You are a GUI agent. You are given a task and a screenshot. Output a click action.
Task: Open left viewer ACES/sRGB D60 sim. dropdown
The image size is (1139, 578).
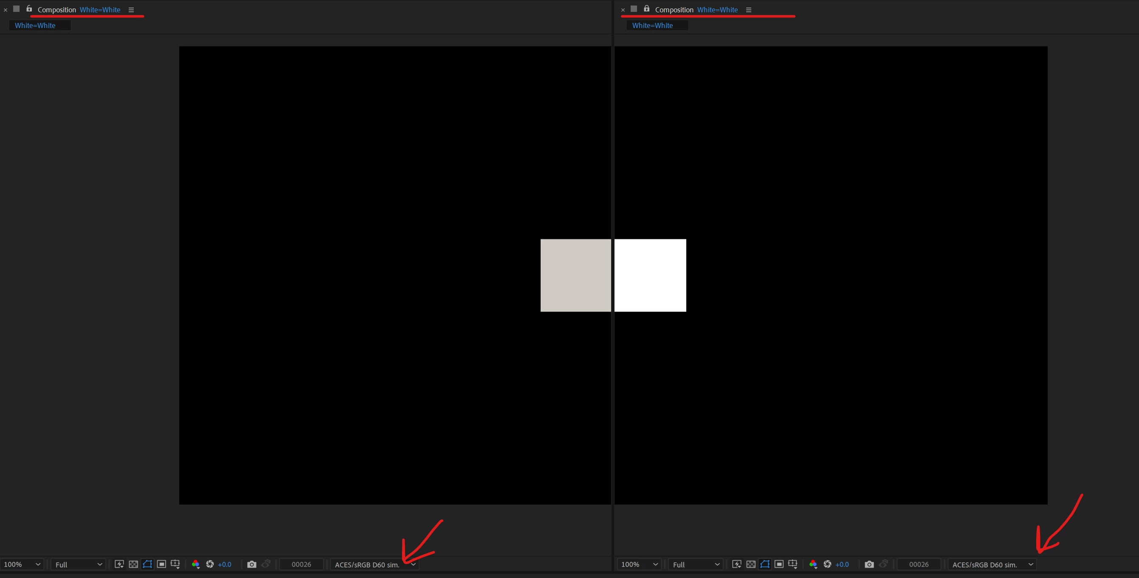[x=375, y=564]
